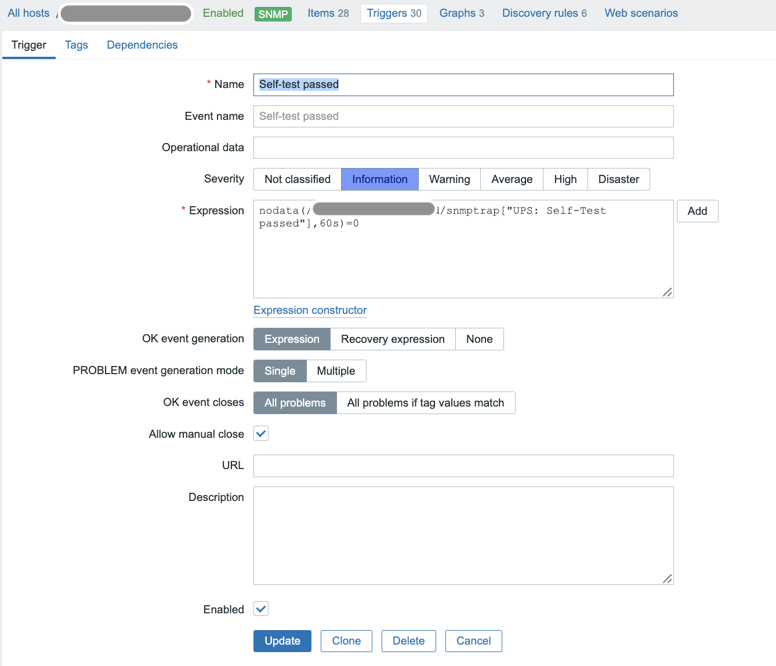Switch to the Dependencies tab
The width and height of the screenshot is (776, 666).
pyautogui.click(x=142, y=45)
